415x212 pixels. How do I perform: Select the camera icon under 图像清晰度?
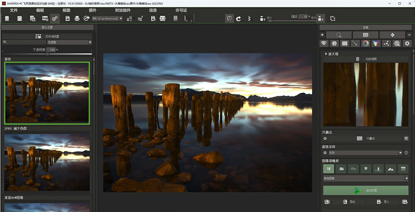341,169
